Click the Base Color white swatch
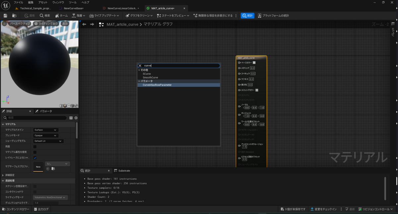This screenshot has width=398, height=214. point(254,63)
